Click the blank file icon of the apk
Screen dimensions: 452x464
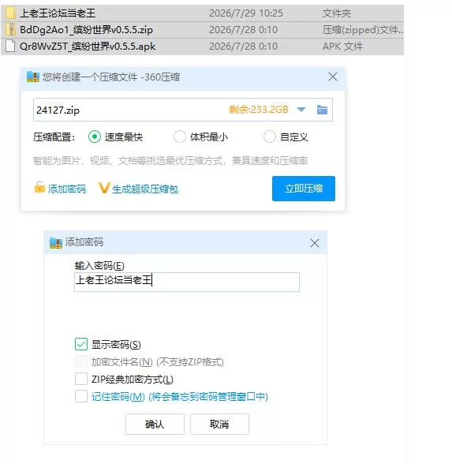click(10, 46)
